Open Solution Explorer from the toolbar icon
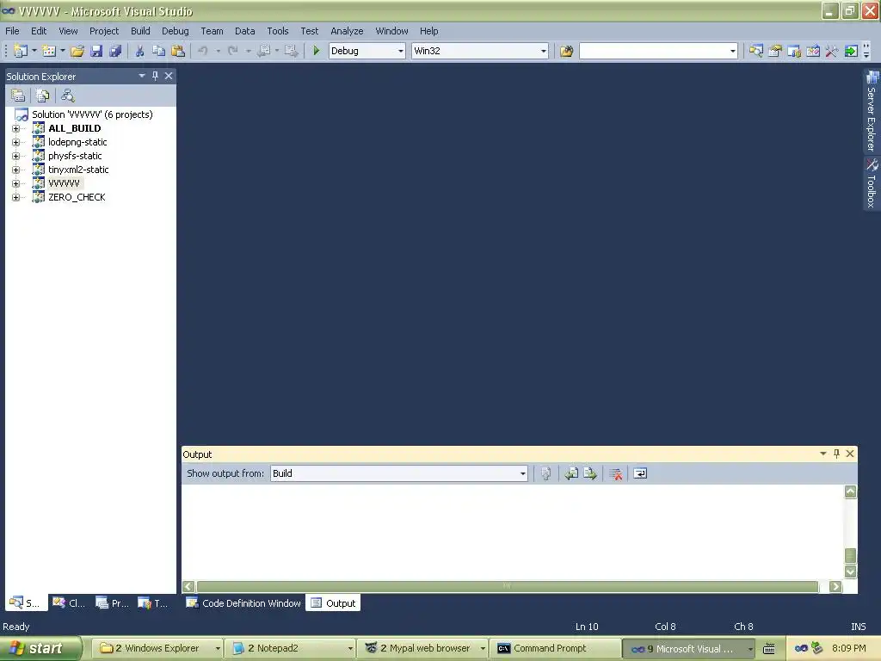The image size is (881, 661). pos(755,51)
